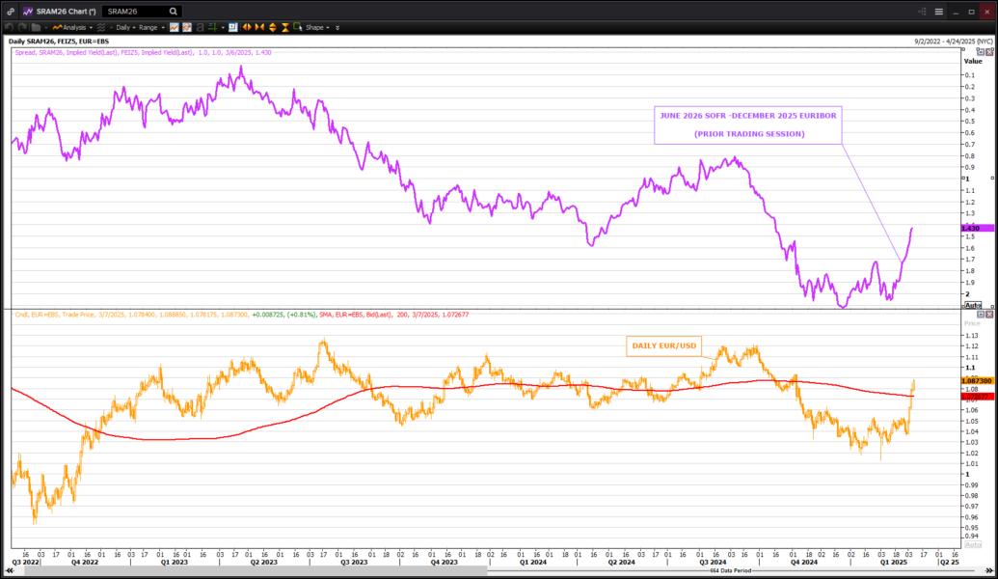Toggle Auto scale on upper chart axis

pyautogui.click(x=972, y=305)
